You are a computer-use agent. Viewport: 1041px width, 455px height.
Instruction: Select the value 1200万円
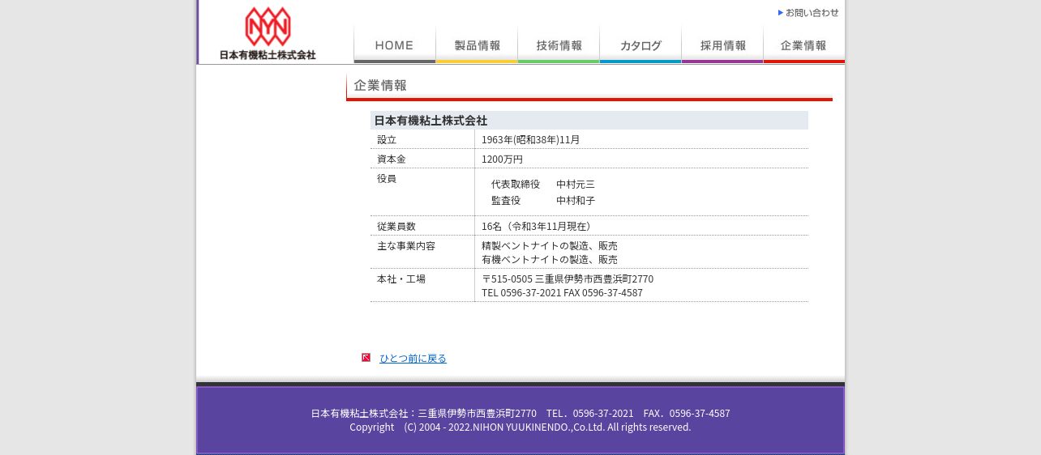point(502,159)
